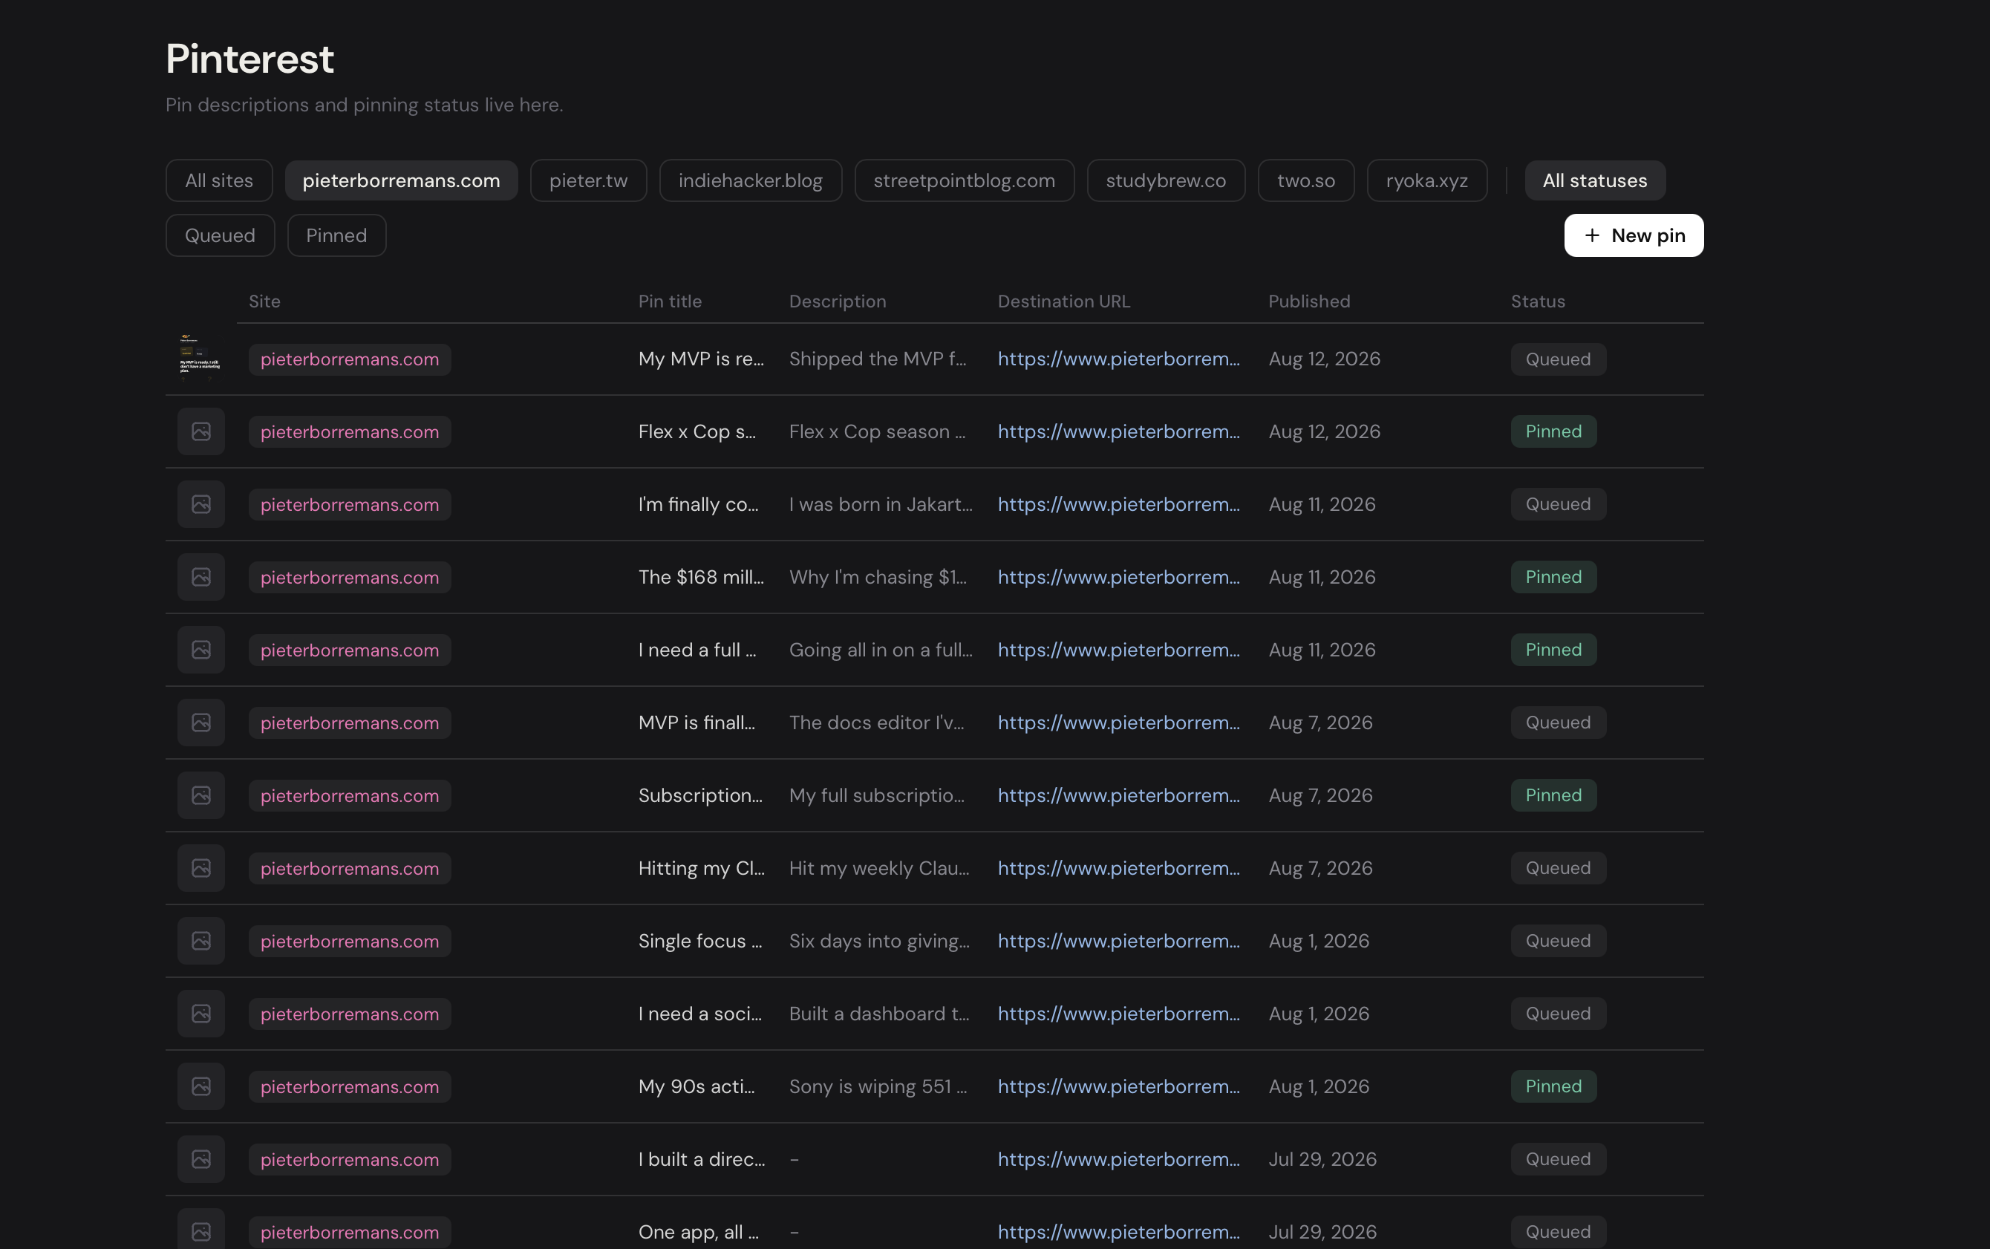Select the All statuses filter
Image resolution: width=1990 pixels, height=1249 pixels.
(x=1594, y=180)
